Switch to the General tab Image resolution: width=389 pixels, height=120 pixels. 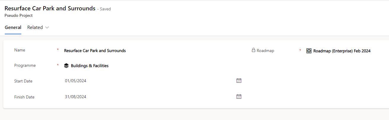point(13,27)
